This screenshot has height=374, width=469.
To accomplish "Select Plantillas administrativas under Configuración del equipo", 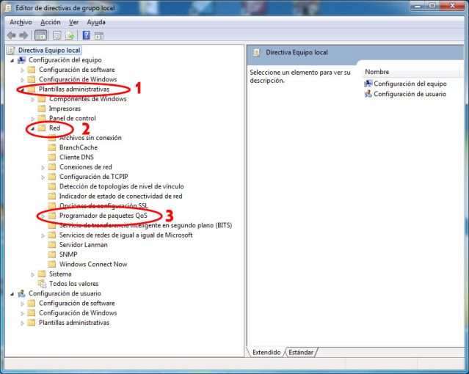I will (74, 89).
